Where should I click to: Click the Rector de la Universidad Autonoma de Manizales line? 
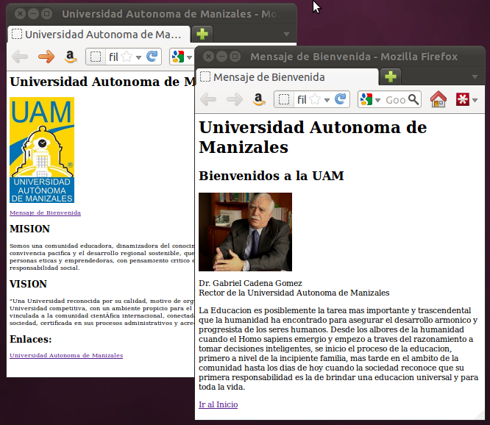[x=294, y=293]
